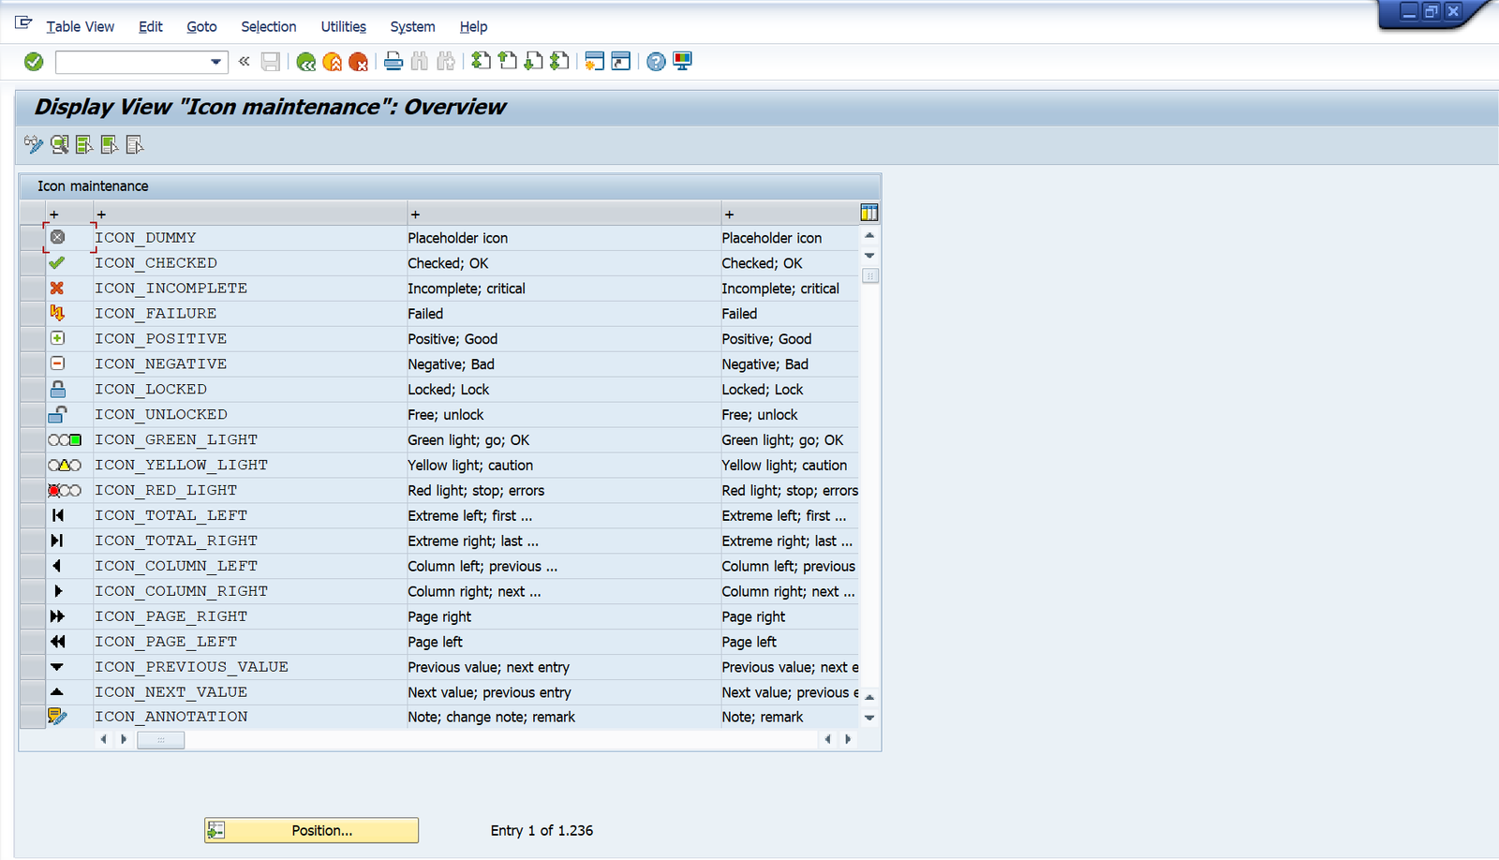Open the System menu

413,26
